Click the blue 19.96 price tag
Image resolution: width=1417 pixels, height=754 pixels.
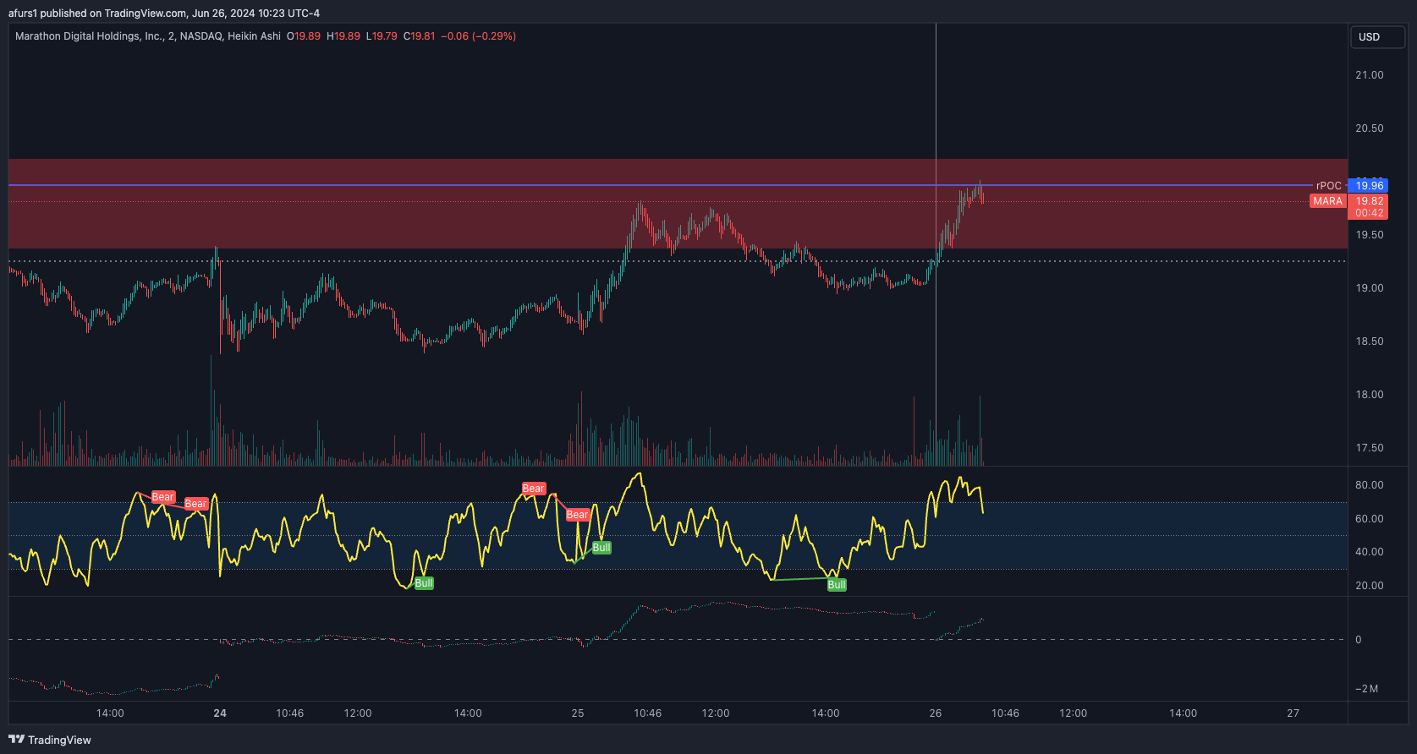[1369, 186]
